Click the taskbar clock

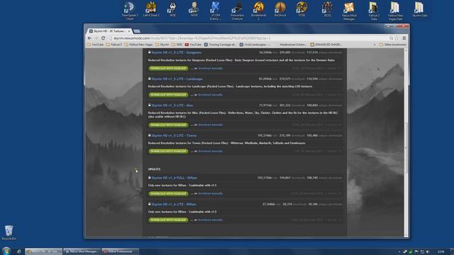click(x=441, y=252)
